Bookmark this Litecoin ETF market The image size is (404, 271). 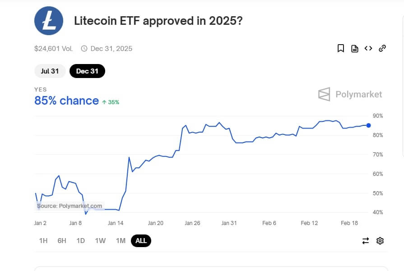(x=341, y=48)
